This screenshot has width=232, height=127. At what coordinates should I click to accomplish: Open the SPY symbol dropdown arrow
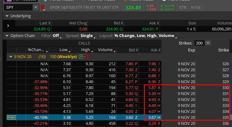pyautogui.click(x=36, y=8)
